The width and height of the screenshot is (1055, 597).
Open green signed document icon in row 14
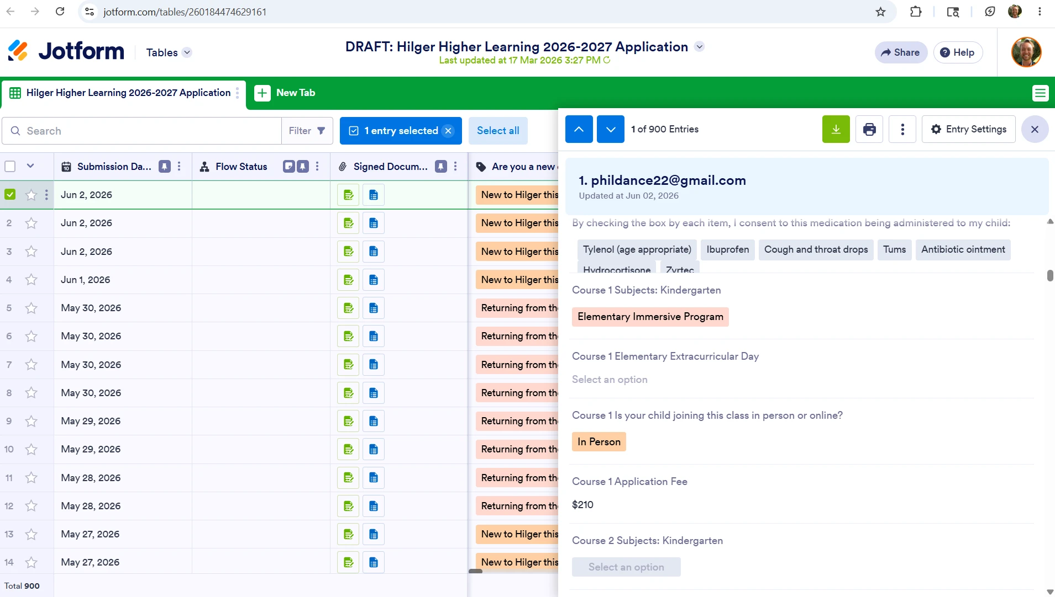(348, 562)
